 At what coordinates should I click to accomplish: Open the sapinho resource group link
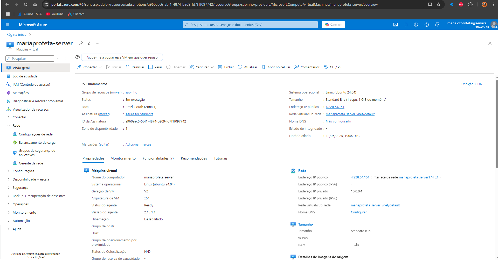tap(132, 92)
